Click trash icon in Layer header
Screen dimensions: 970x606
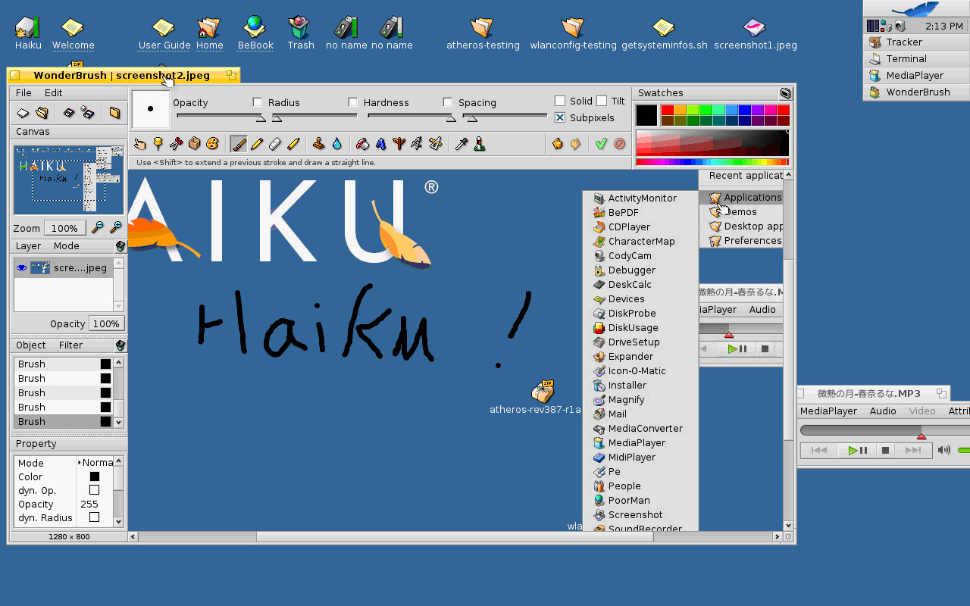click(x=120, y=246)
